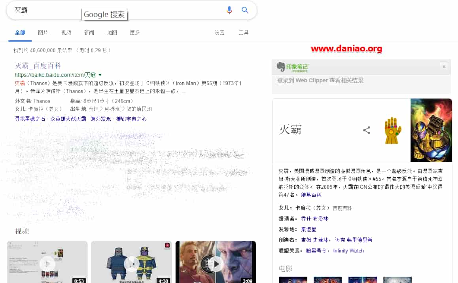458x283 pixels.
Task: Open the 吉姆·史達林 creator link
Action: [314, 240]
